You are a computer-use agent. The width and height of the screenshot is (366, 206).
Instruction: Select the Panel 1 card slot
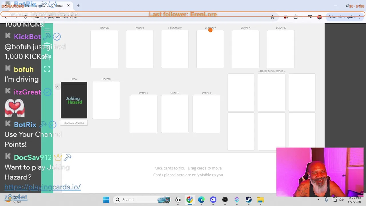click(143, 114)
